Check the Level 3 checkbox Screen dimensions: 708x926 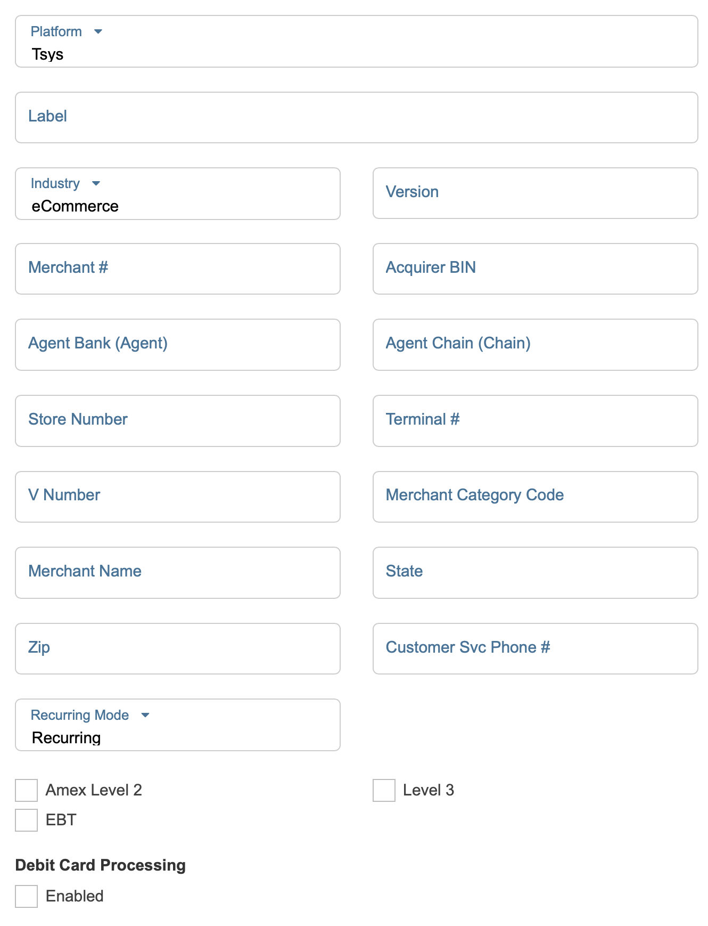click(x=384, y=790)
